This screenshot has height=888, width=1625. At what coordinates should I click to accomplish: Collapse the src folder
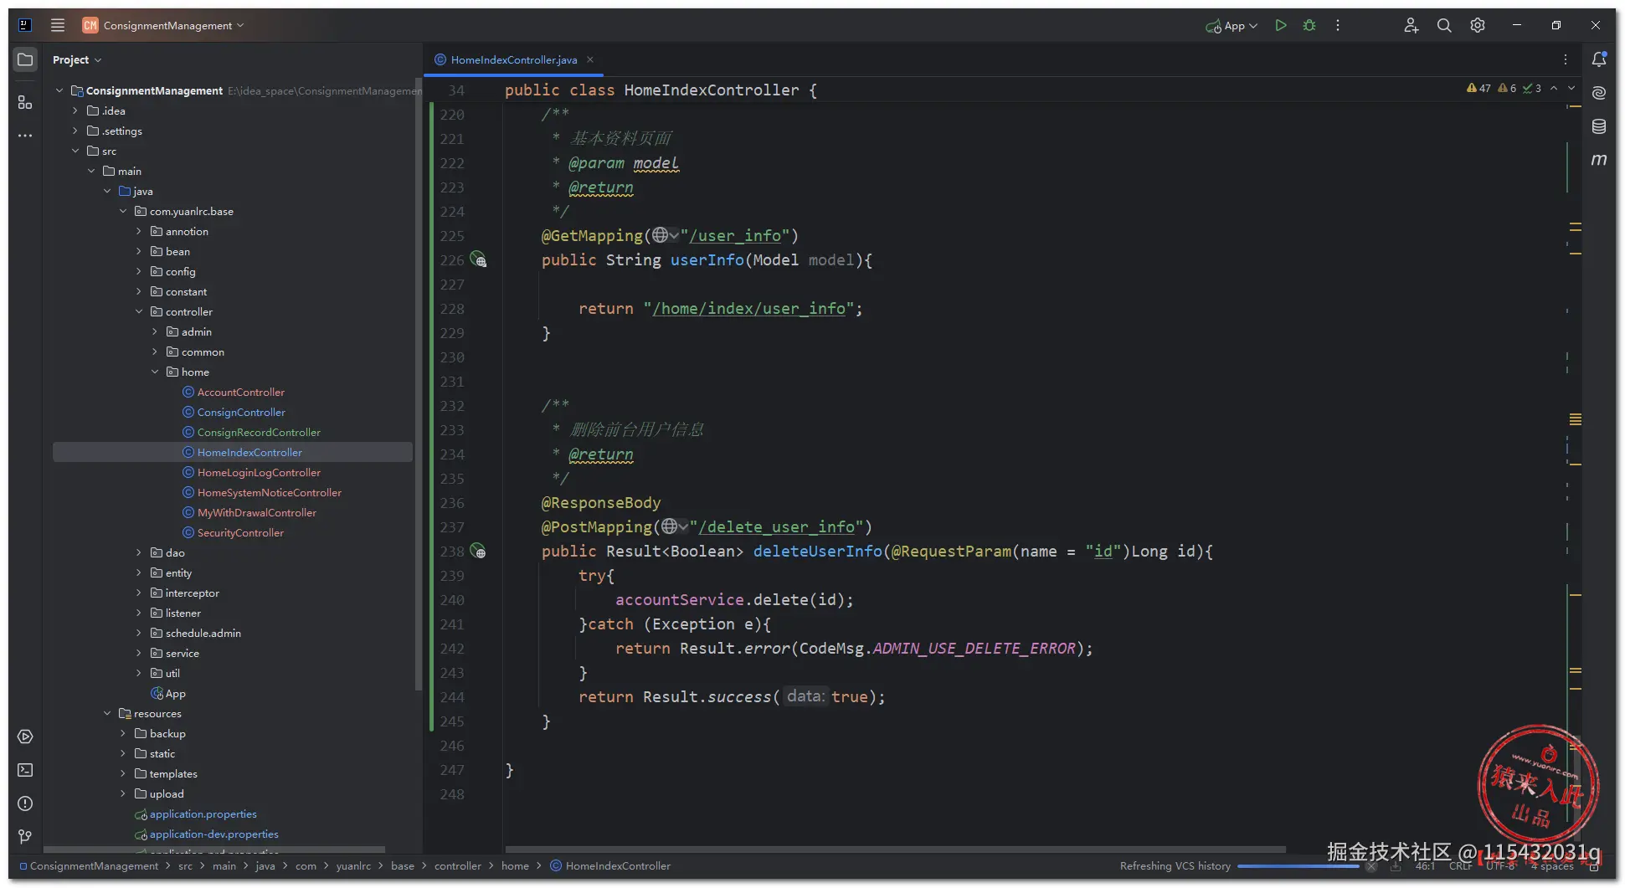(75, 151)
